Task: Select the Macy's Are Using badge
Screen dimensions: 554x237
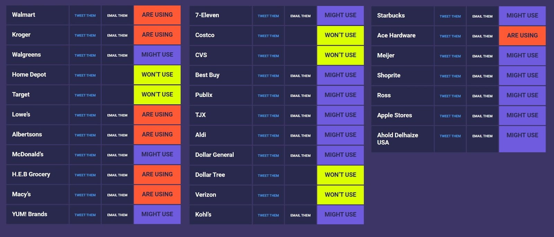Action: 157,194
